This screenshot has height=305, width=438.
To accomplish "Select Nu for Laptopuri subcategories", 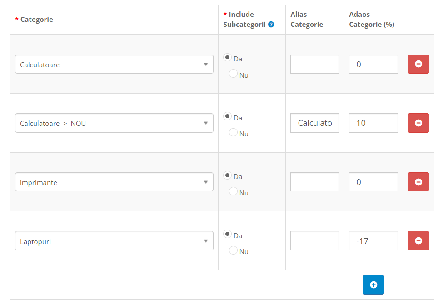I will coord(233,250).
